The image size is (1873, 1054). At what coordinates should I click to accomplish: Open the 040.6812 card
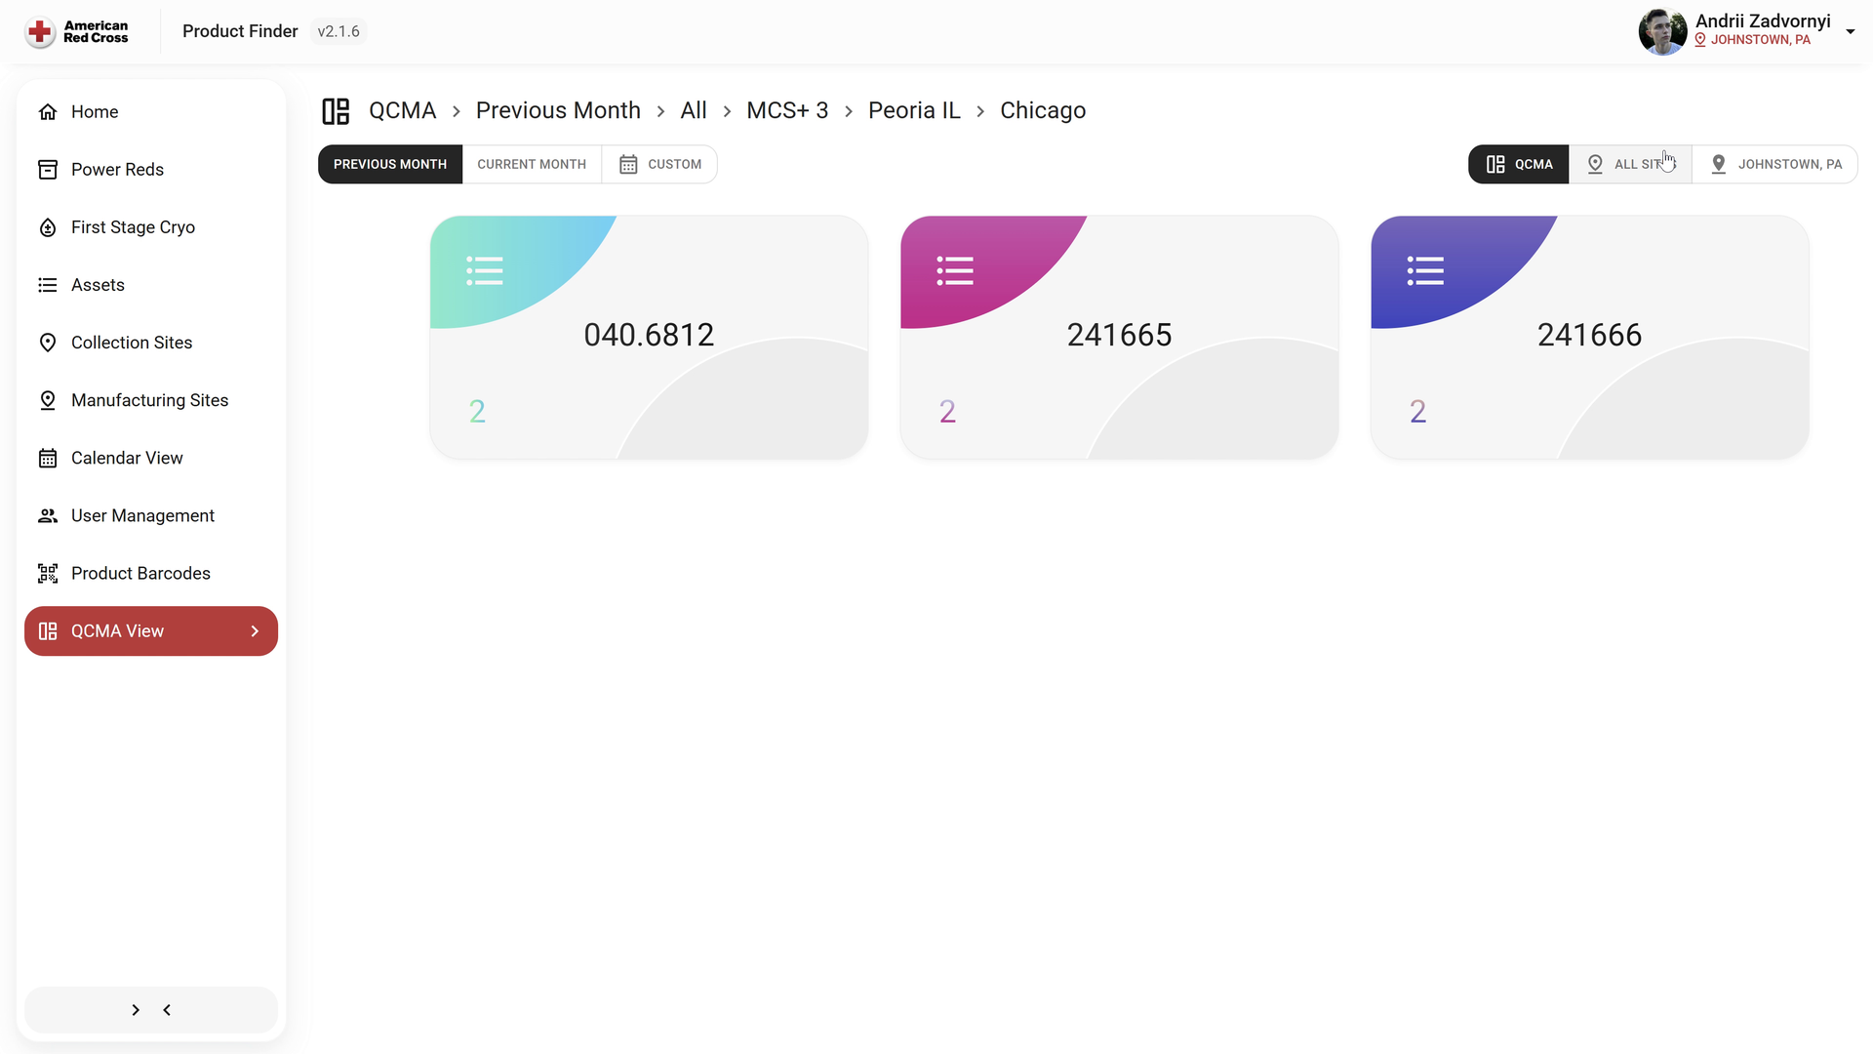point(649,337)
